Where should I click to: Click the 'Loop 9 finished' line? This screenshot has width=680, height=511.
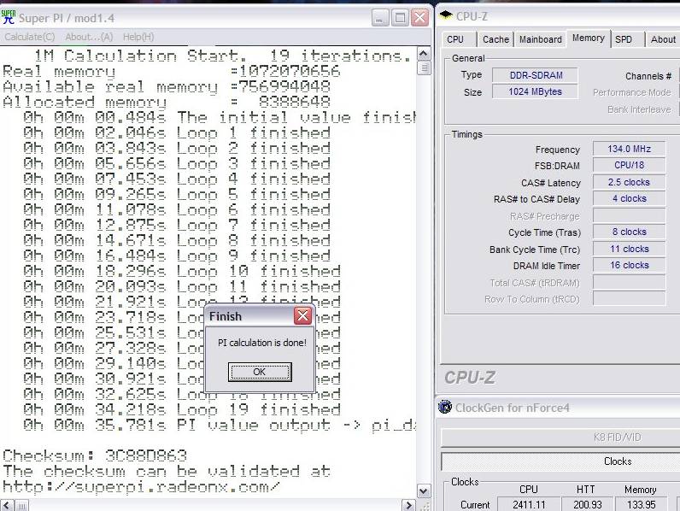pyautogui.click(x=177, y=256)
